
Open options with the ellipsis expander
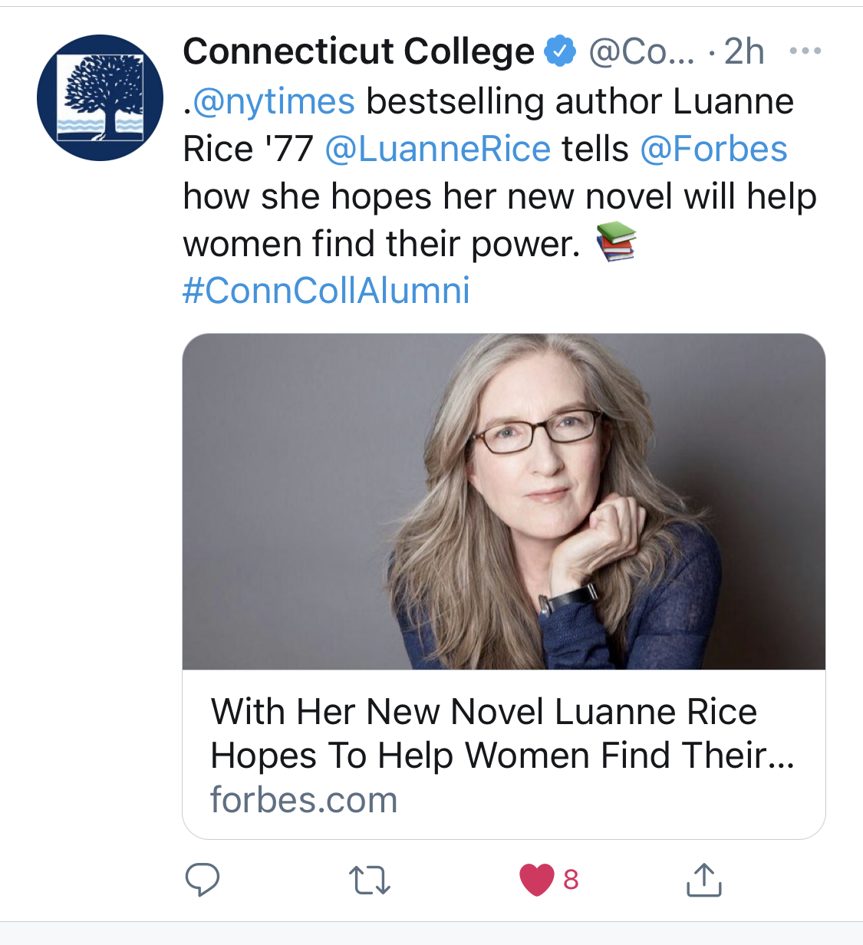[806, 49]
